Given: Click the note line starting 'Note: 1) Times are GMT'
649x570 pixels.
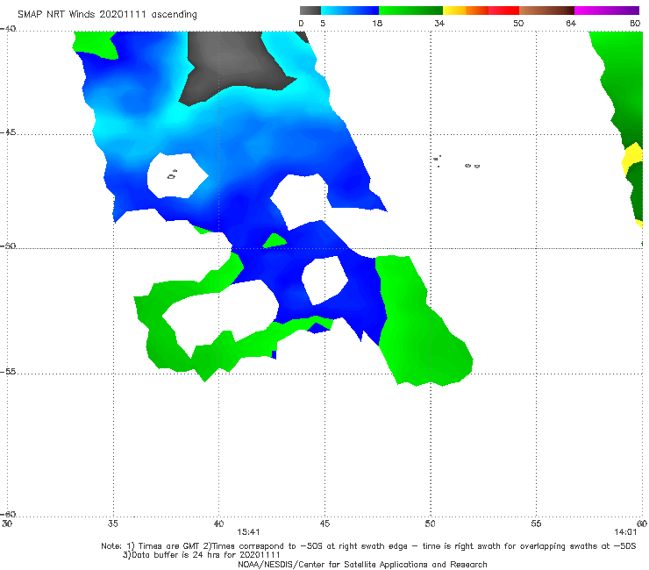Looking at the screenshot, I should [x=368, y=546].
